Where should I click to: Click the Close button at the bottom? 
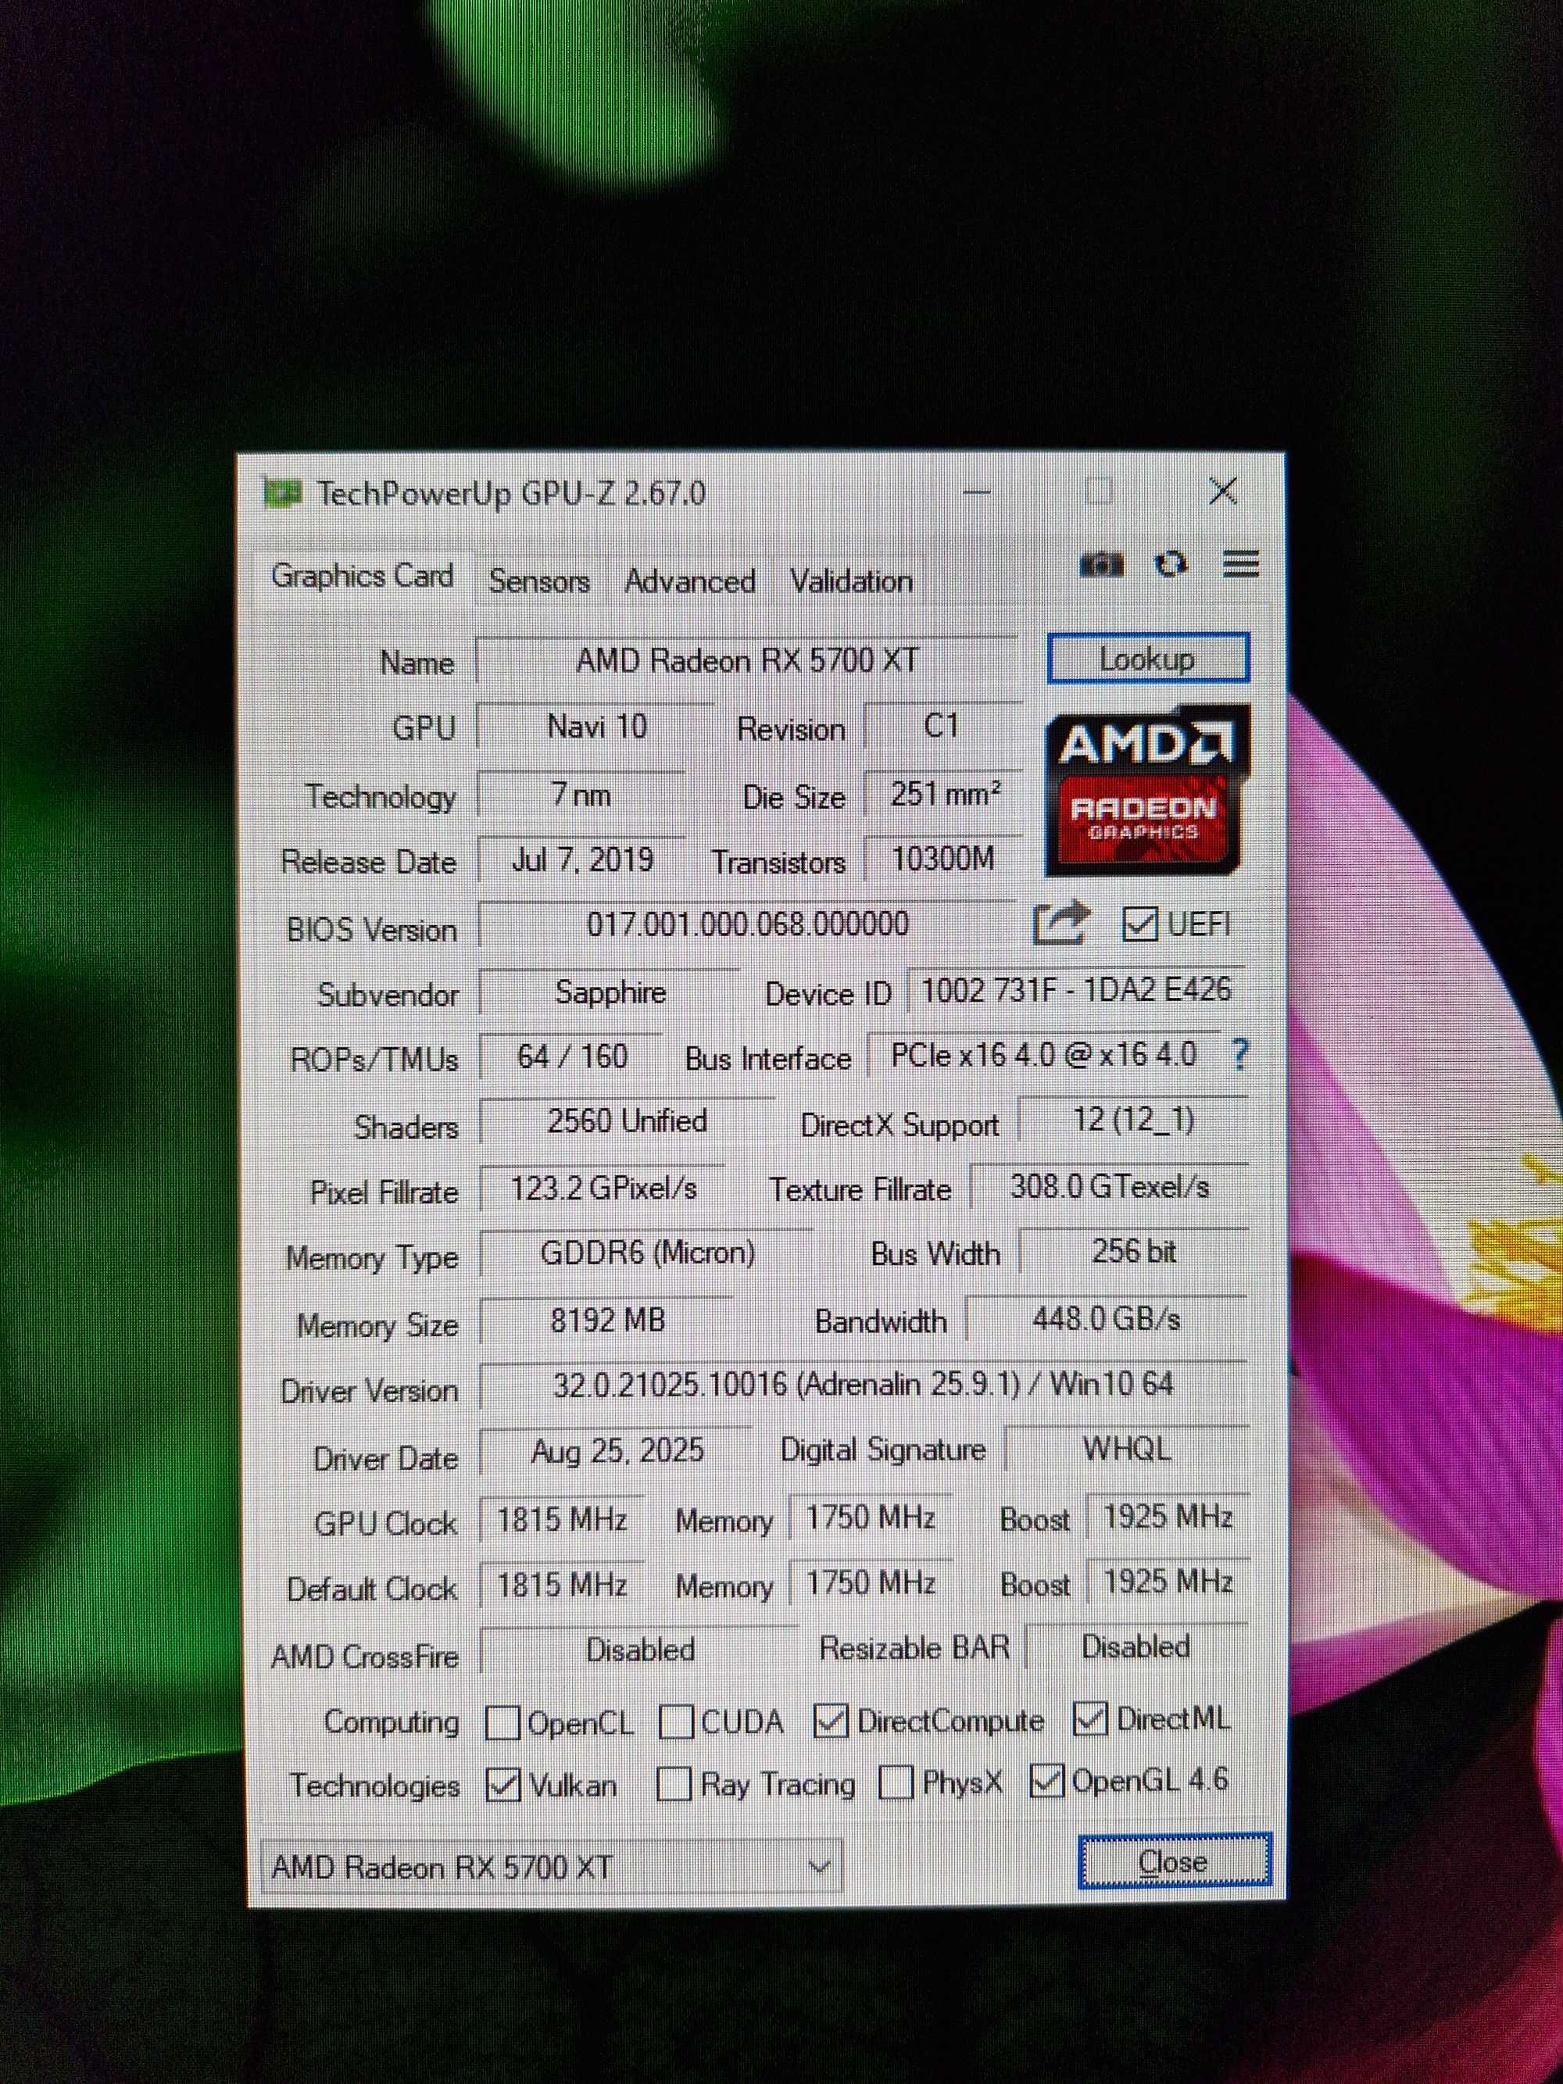tap(1174, 1861)
